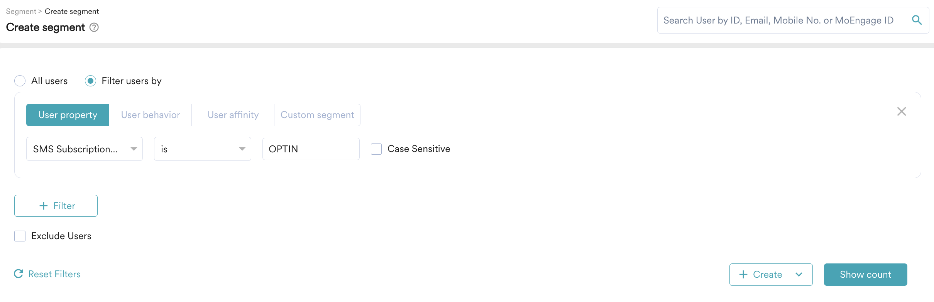Click the search magnifier icon

(917, 20)
